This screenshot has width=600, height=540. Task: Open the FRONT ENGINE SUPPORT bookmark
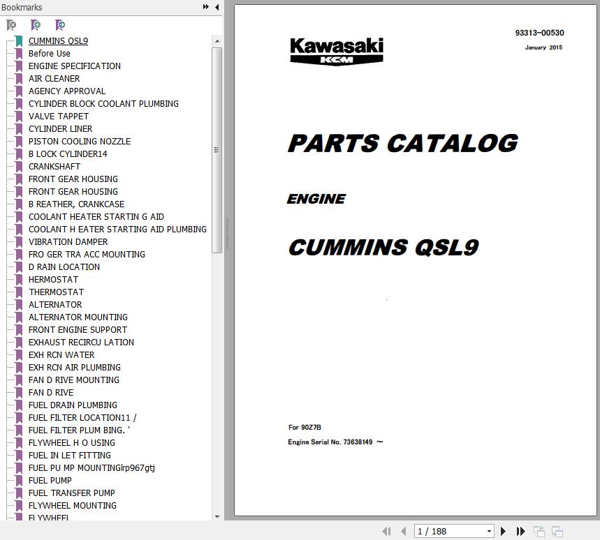(78, 330)
